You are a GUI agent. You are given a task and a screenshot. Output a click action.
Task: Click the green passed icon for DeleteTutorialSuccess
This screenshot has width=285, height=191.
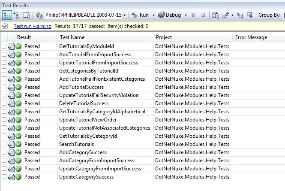pos(18,103)
